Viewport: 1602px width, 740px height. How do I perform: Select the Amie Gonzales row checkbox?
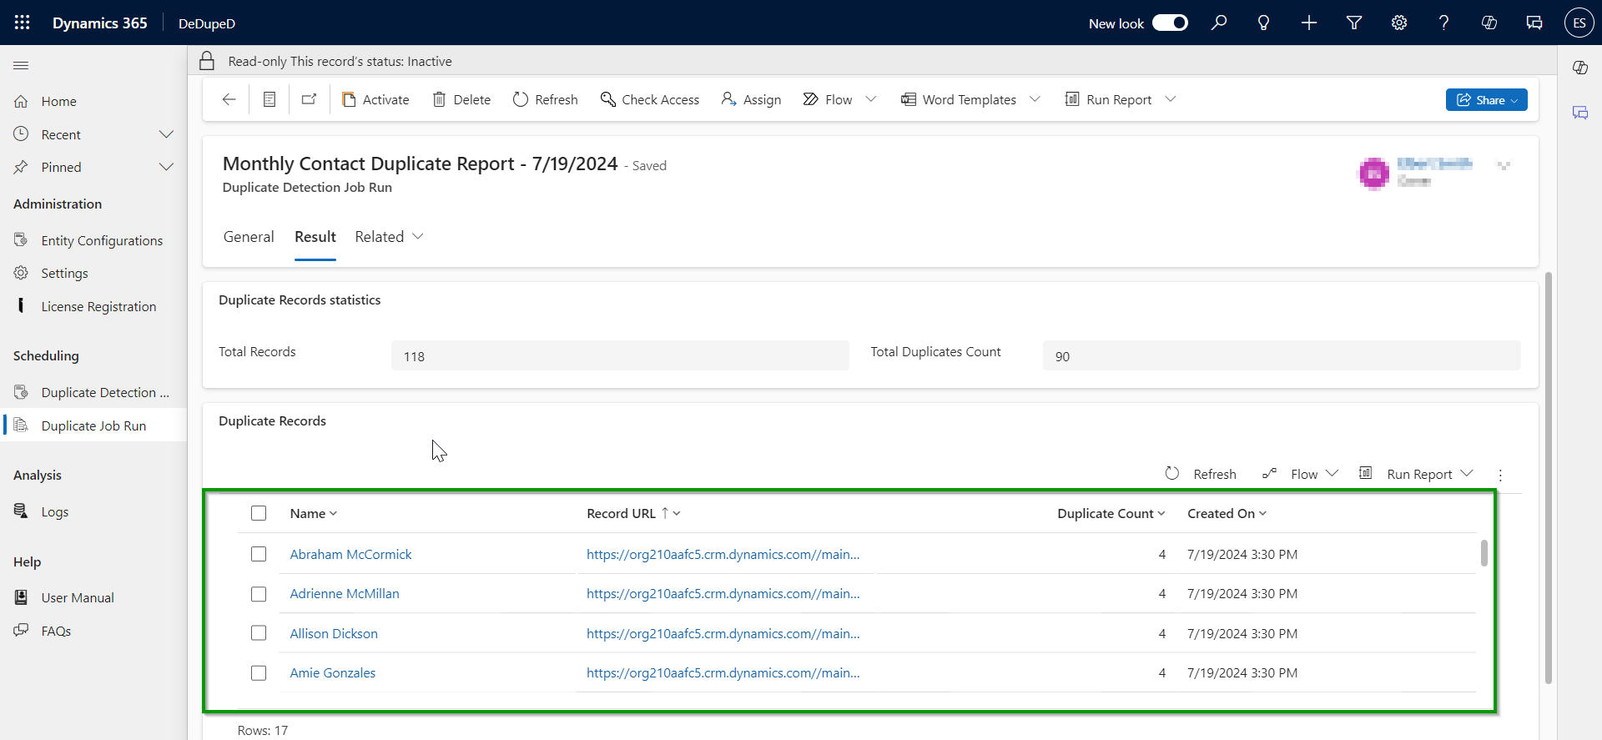click(259, 672)
